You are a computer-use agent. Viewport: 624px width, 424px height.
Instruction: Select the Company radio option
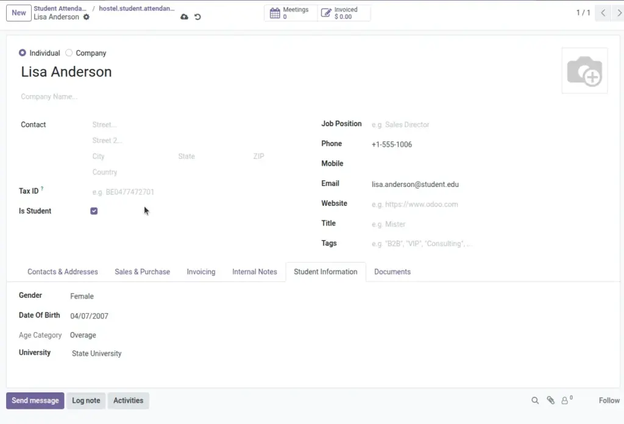tap(69, 53)
